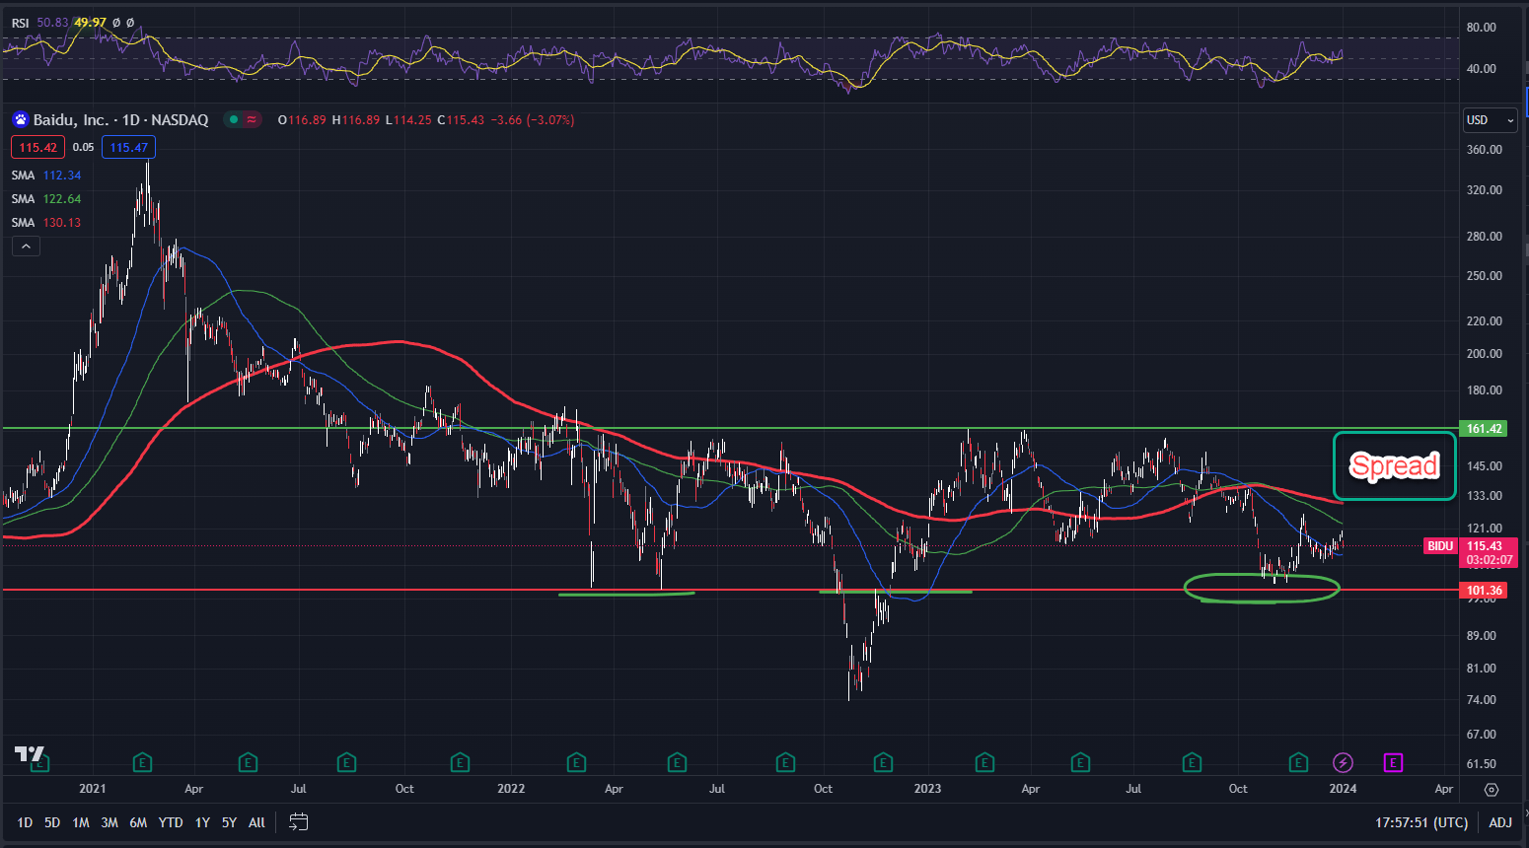Switch to the 5D time range
The height and width of the screenshot is (848, 1529).
(52, 822)
